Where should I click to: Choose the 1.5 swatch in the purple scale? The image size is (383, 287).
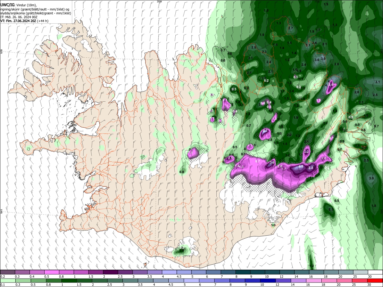click(95, 272)
